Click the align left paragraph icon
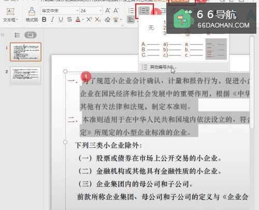 [x=131, y=19]
